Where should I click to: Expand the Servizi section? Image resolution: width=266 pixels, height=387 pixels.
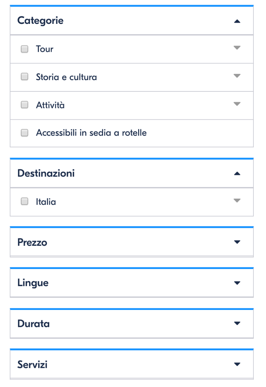[237, 364]
